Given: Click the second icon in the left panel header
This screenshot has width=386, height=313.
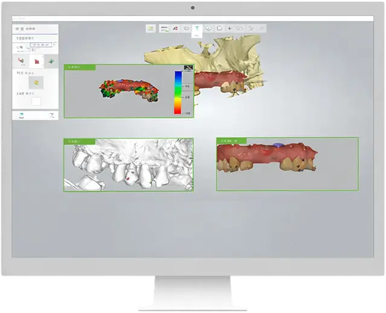Looking at the screenshot, I should pos(22,29).
